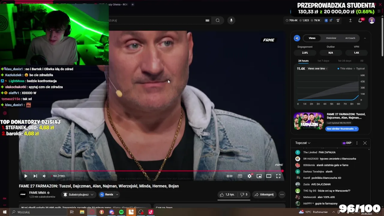This screenshot has height=216, width=384.
Task: Open the vidIQ trophy icon
Action: click(x=338, y=20)
